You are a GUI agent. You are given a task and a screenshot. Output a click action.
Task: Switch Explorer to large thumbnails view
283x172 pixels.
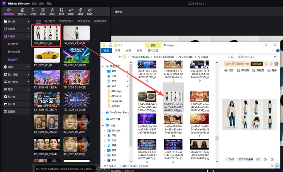click(277, 166)
